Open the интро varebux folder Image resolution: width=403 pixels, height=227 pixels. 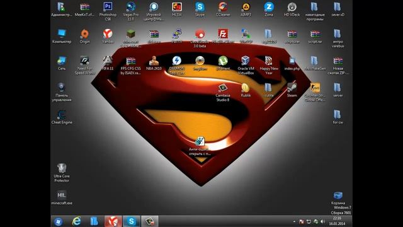(x=338, y=34)
